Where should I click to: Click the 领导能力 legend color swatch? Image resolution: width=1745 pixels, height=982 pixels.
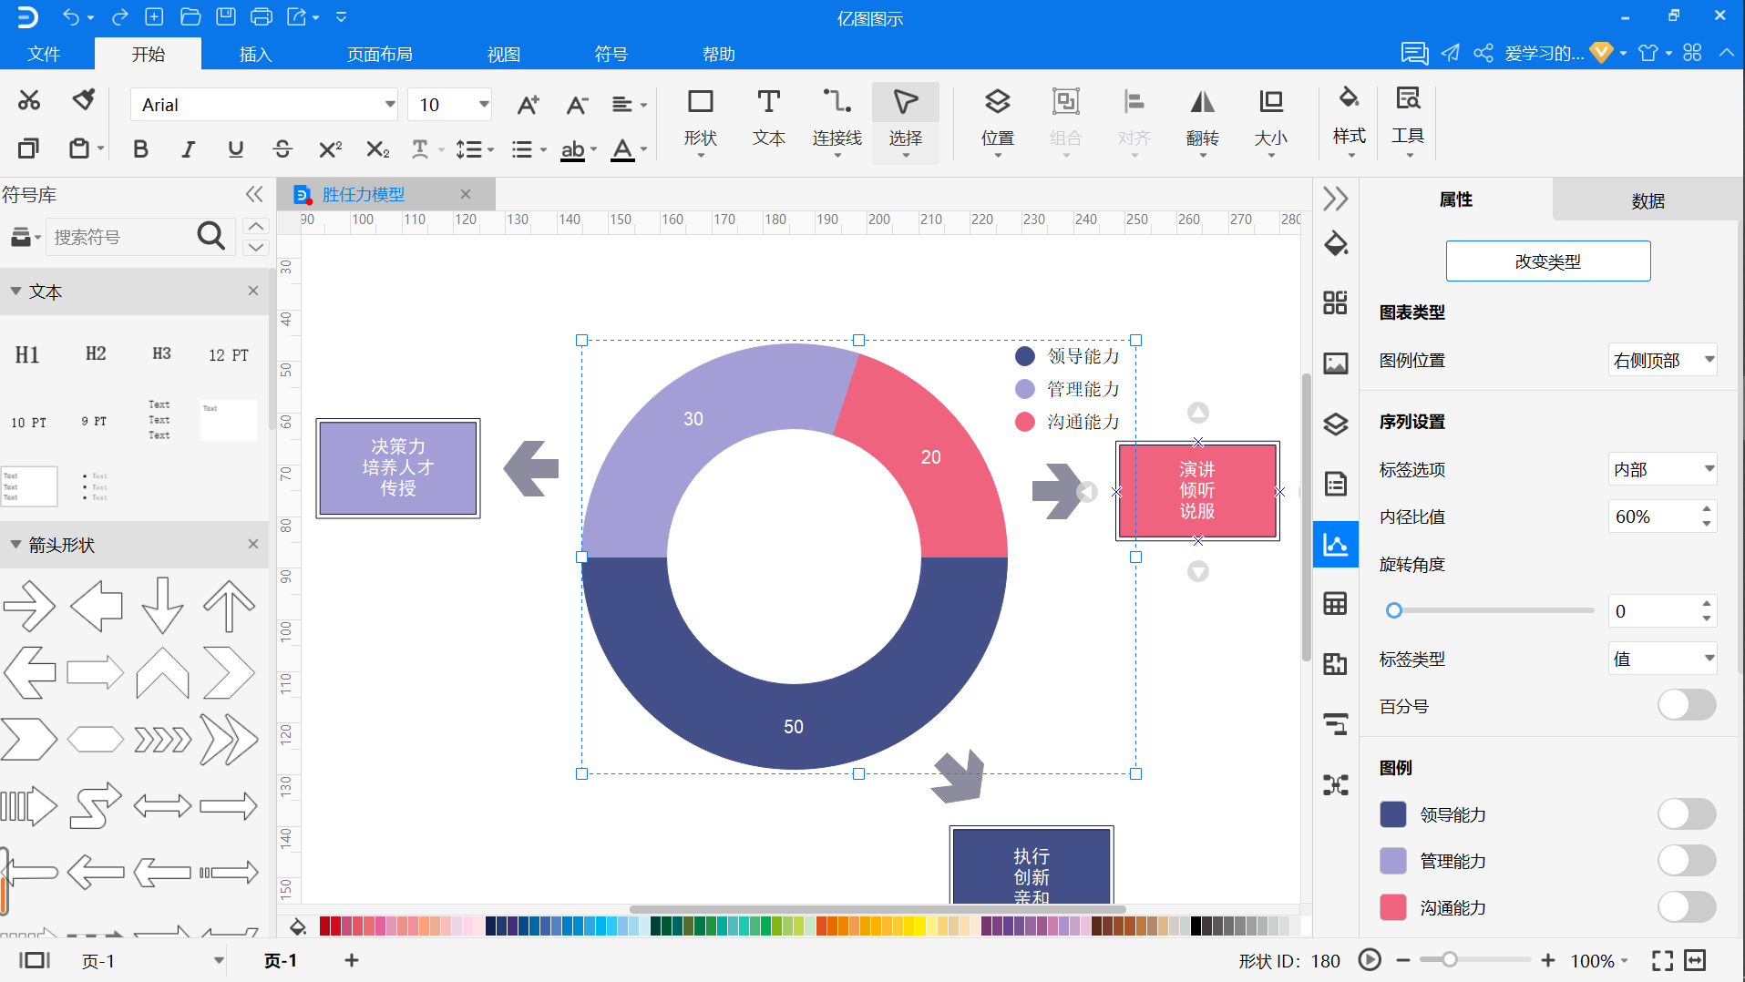coord(1393,814)
